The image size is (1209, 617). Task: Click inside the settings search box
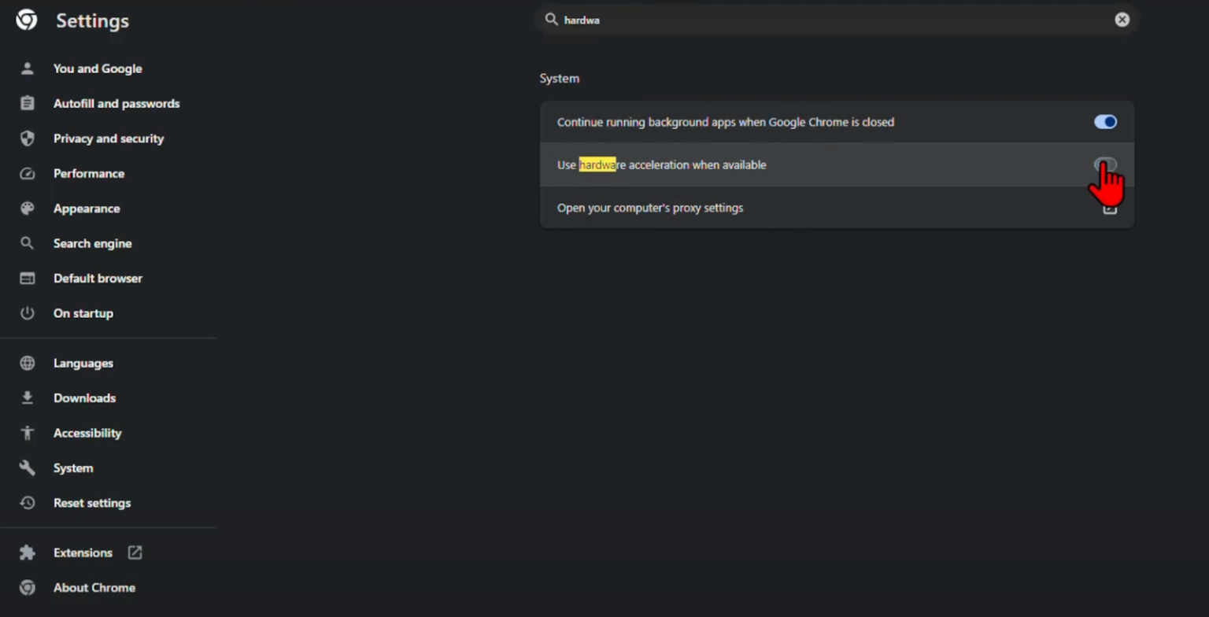pyautogui.click(x=787, y=20)
